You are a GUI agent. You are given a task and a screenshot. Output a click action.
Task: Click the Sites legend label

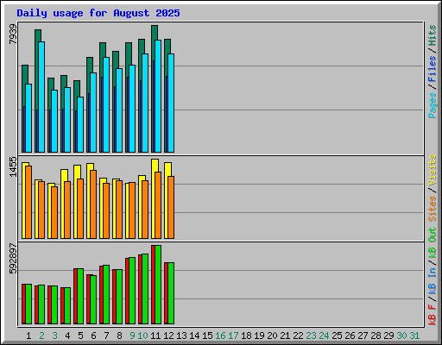coord(433,209)
